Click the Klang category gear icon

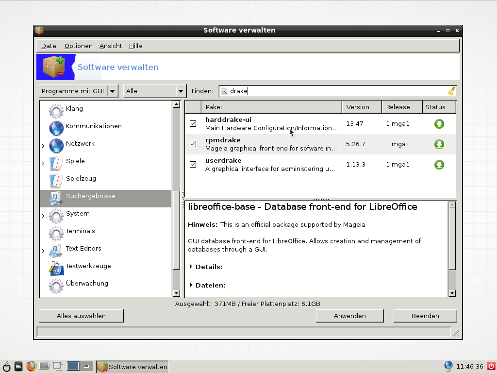point(56,111)
